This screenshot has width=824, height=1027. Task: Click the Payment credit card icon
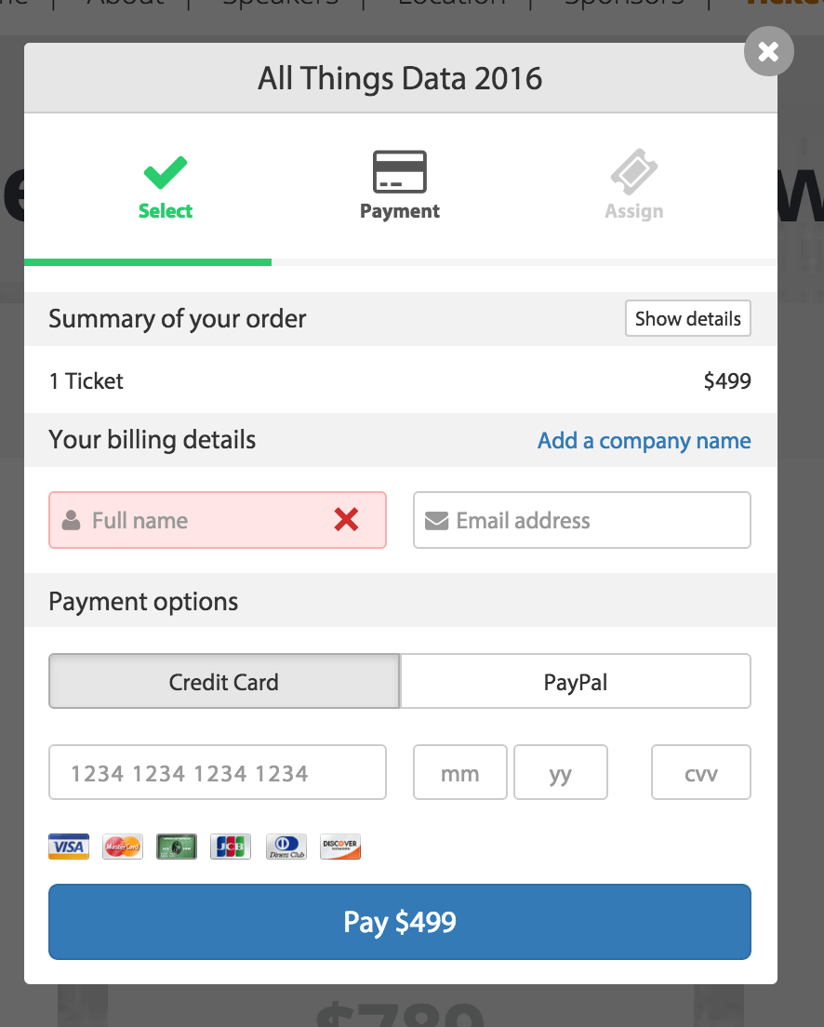point(400,171)
